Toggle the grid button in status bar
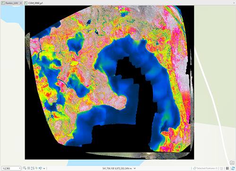236x171 pixels. pyautogui.click(x=29, y=168)
